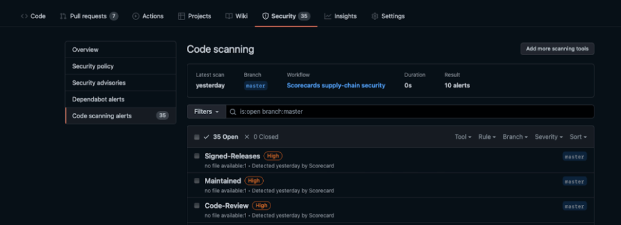The height and width of the screenshot is (225, 621).
Task: Open Dependabot alerts in the sidebar
Action: pos(121,99)
